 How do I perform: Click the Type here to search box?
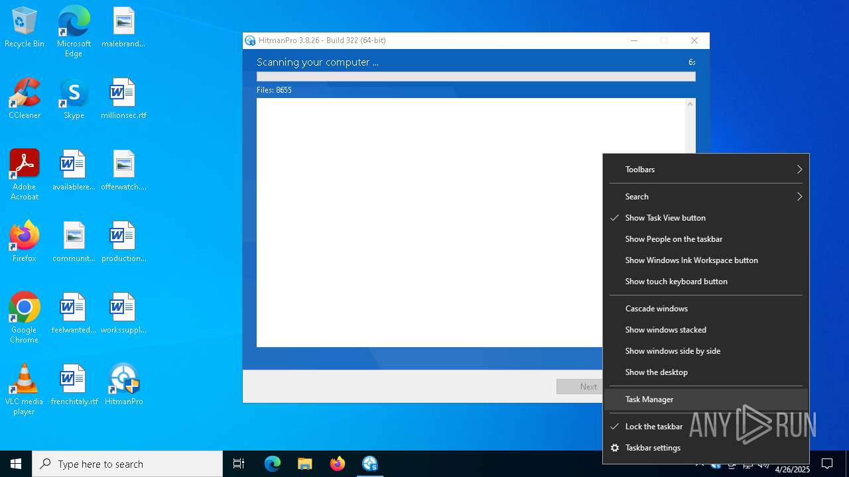(127, 464)
